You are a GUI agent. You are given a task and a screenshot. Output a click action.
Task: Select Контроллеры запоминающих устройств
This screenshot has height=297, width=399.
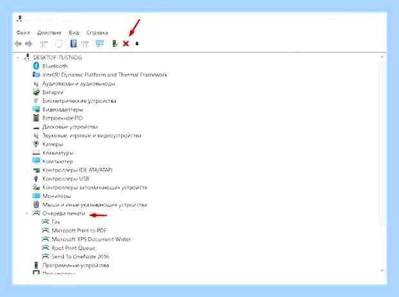[x=95, y=188]
